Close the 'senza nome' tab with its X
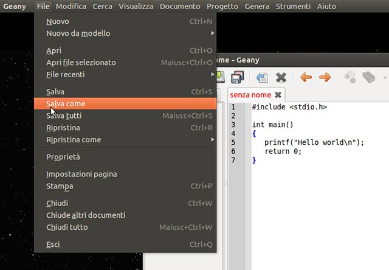Screen dimensions: 389x270 [278, 95]
